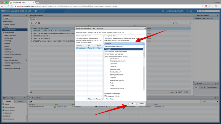Open Global Permissions in the Navigator
Screen dimensions: 221x124
pyautogui.click(x=10, y=29)
